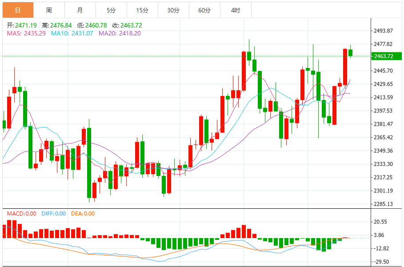Click the 2493.87 price axis label

[384, 31]
